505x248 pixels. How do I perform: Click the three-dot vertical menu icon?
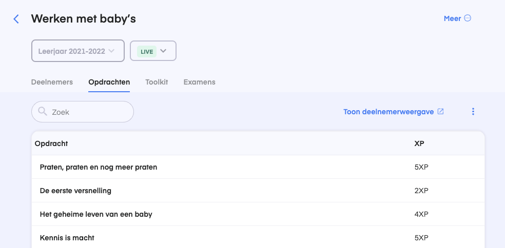pos(473,112)
